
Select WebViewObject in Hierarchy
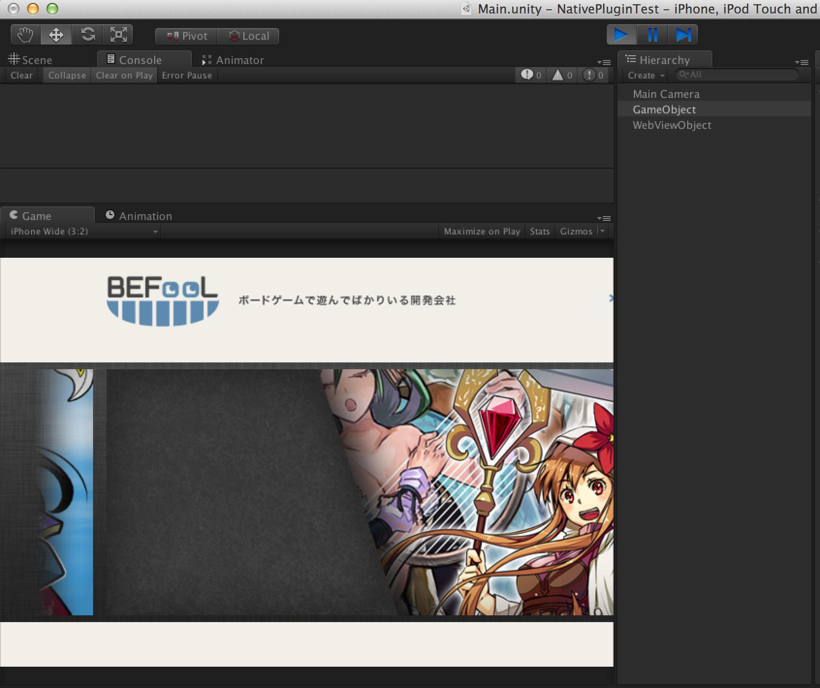point(714,125)
